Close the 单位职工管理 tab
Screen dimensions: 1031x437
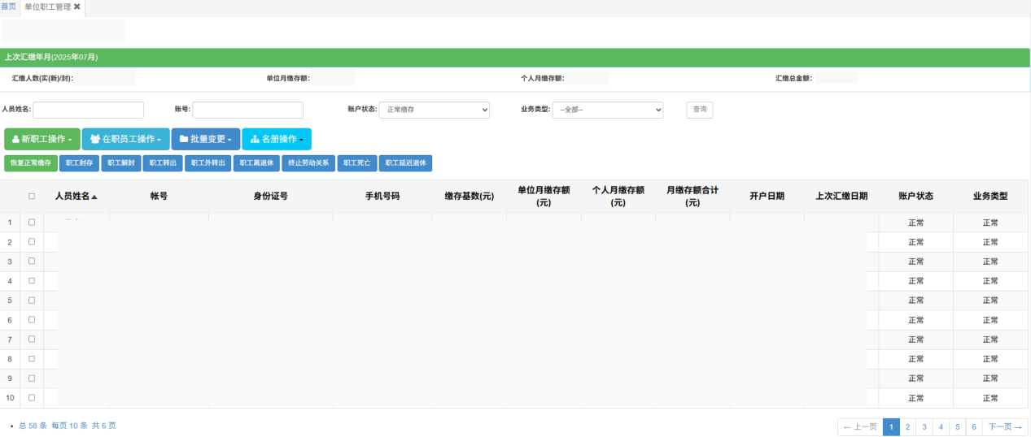[x=77, y=6]
